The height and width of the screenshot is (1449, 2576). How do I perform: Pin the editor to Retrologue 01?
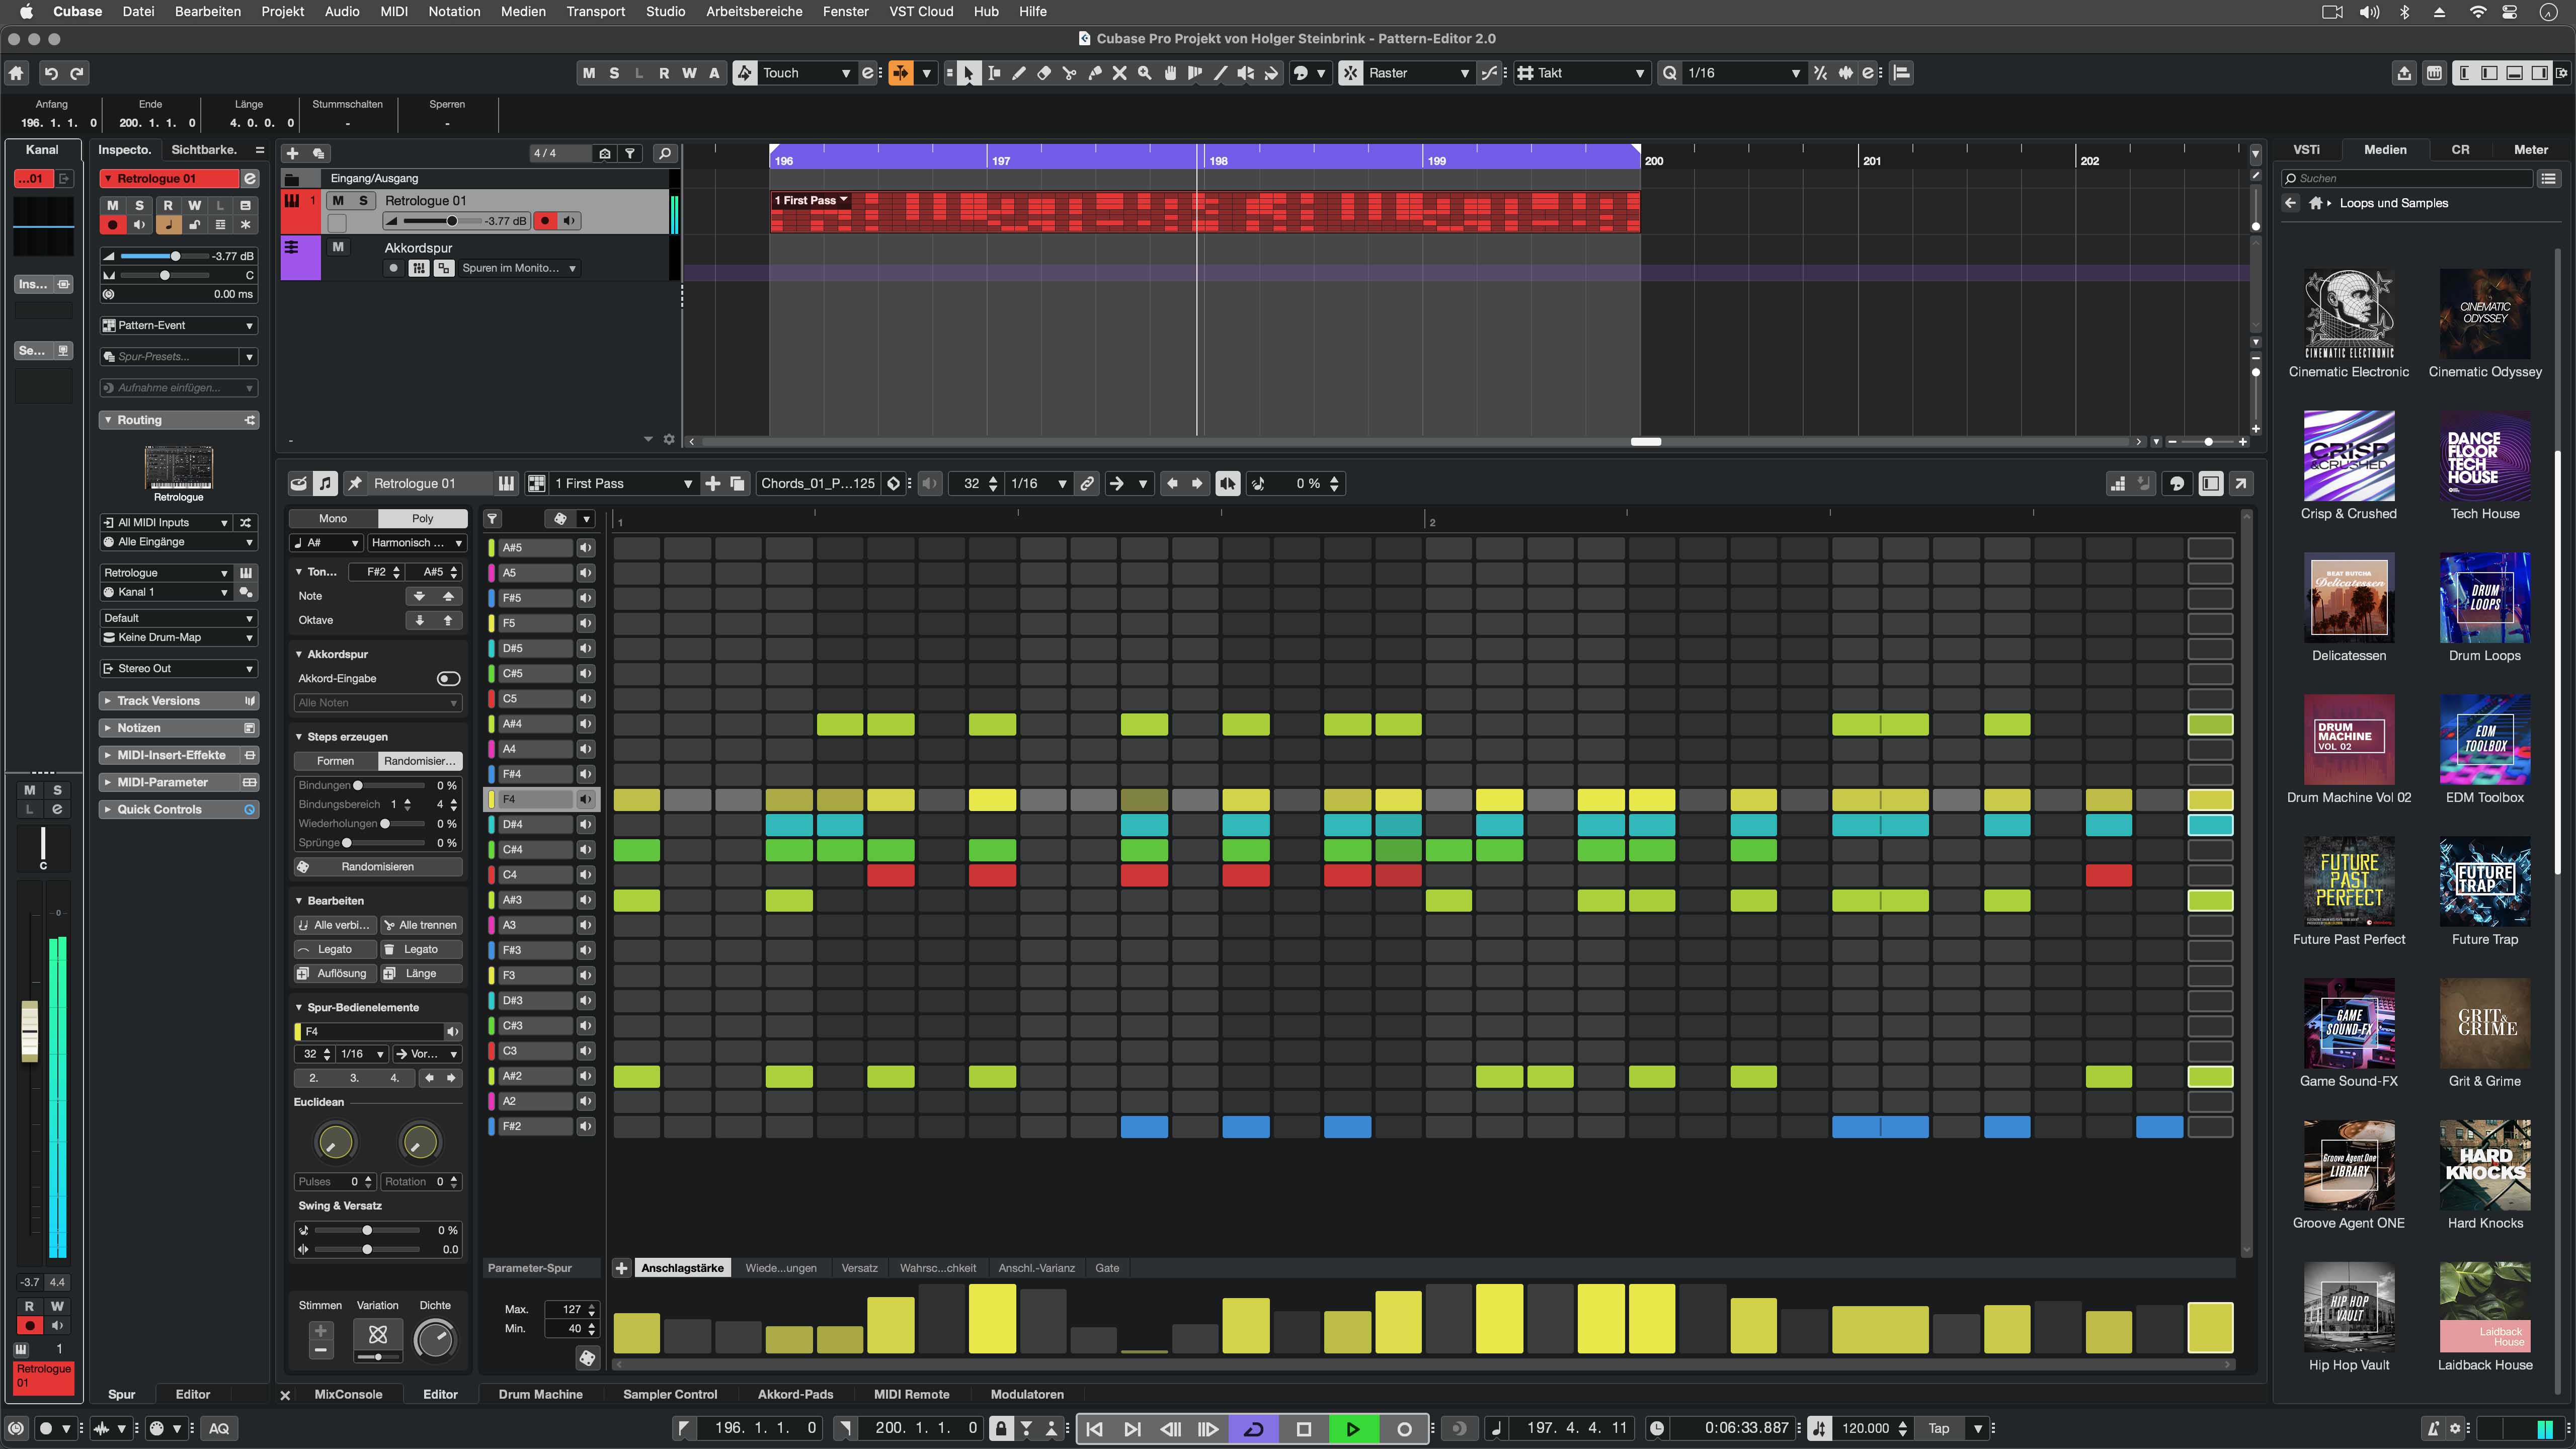[355, 483]
